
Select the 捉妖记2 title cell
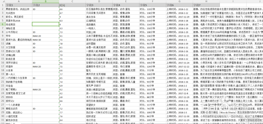point(19,101)
